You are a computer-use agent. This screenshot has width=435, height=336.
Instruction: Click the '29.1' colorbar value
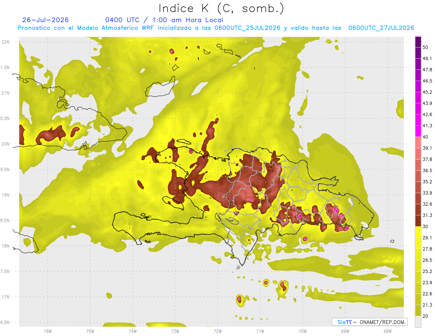(428, 238)
